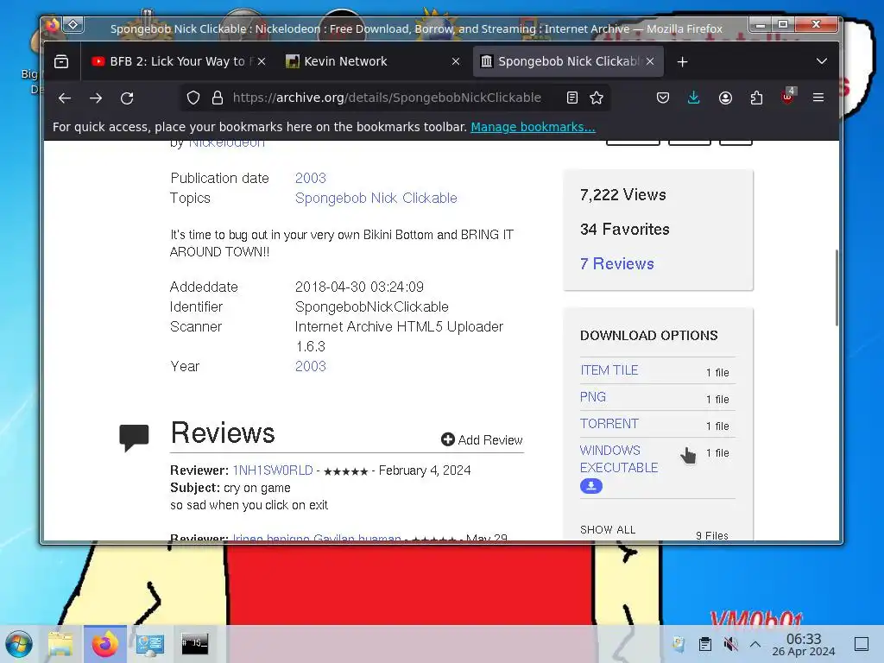884x663 pixels.
Task: Expand hidden system tray icons chevron
Action: [x=755, y=644]
